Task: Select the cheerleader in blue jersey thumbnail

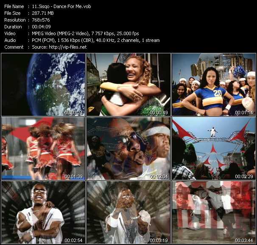Action: pos(214,85)
